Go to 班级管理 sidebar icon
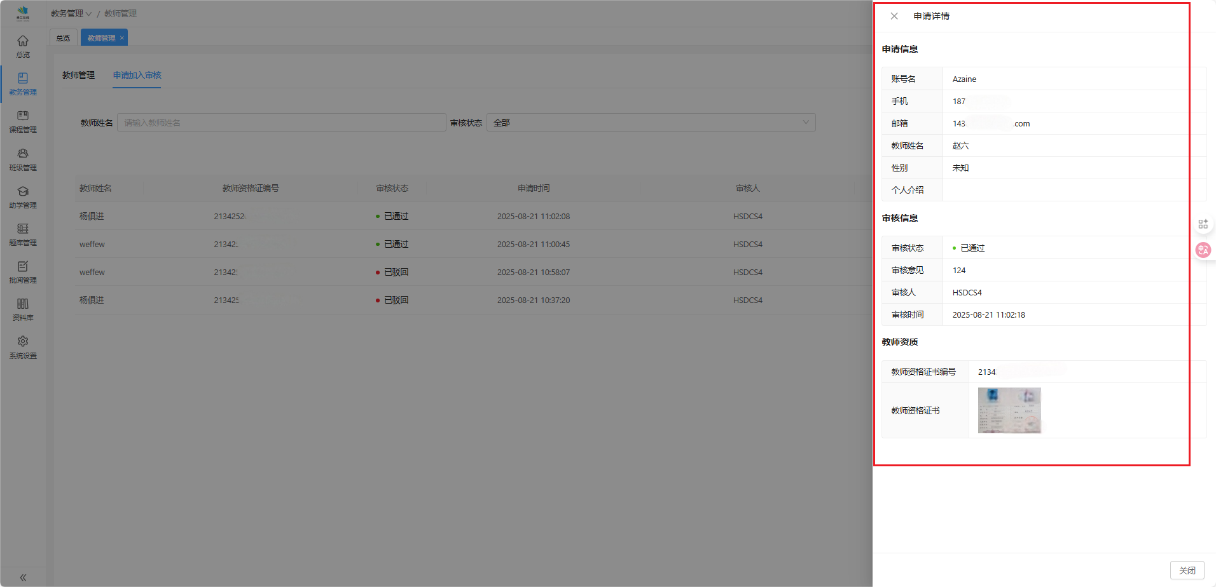 pyautogui.click(x=23, y=159)
